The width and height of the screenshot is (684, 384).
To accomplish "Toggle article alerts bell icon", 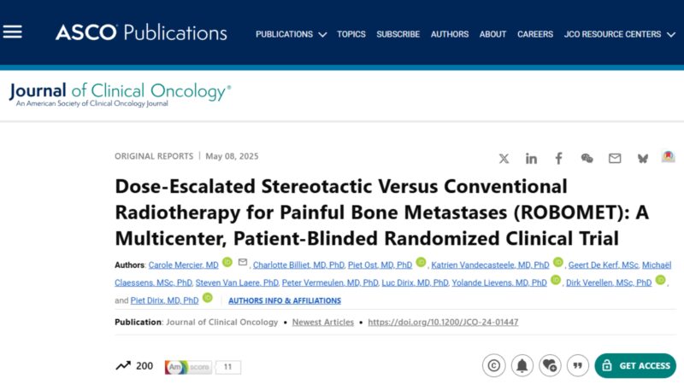I will click(522, 365).
